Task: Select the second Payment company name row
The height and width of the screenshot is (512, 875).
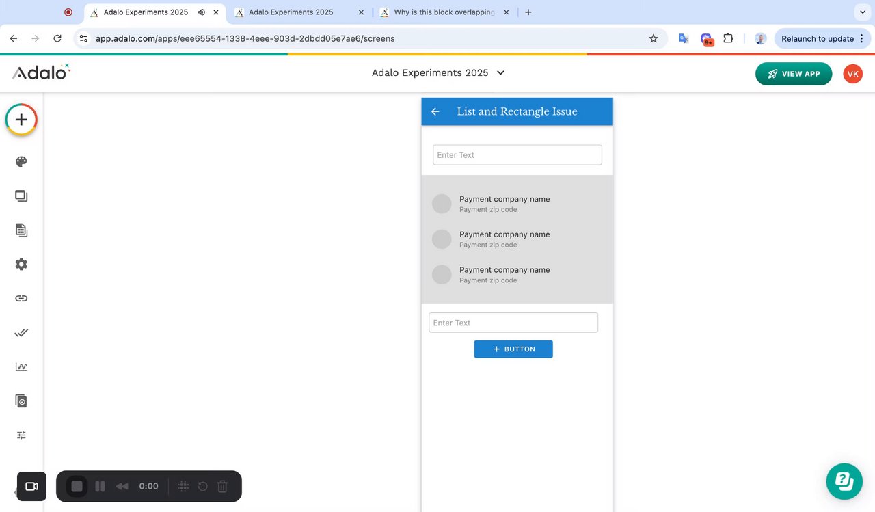Action: click(517, 239)
